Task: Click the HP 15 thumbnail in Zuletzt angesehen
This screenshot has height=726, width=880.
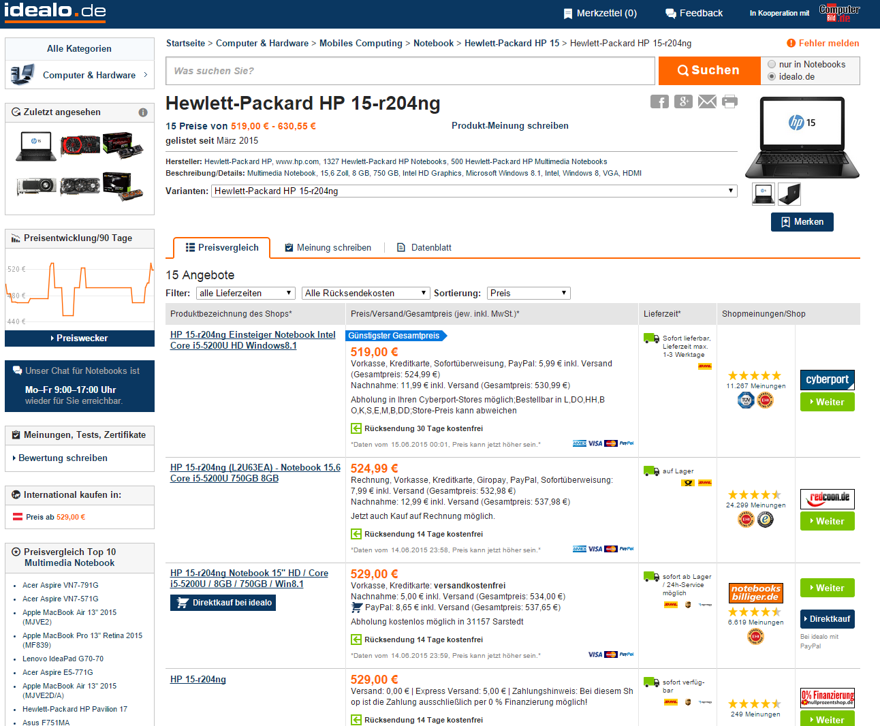Action: (36, 146)
